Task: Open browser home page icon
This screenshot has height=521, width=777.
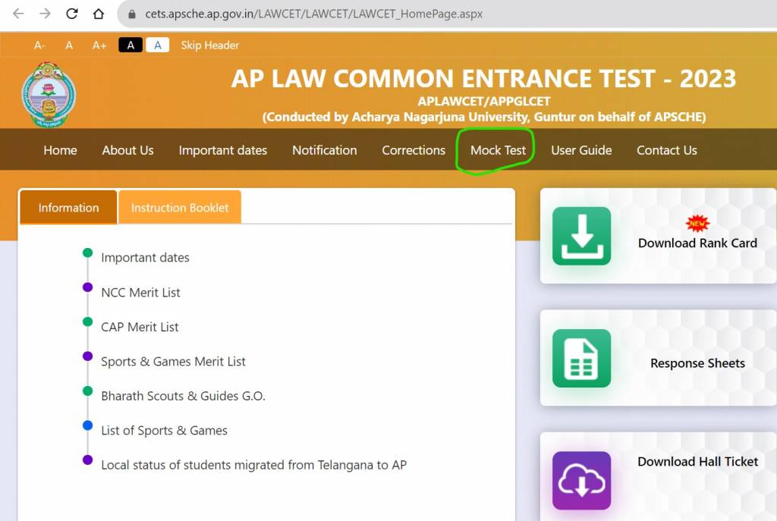Action: pos(99,14)
